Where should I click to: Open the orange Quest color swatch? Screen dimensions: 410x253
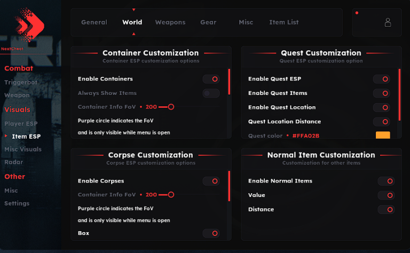383,136
